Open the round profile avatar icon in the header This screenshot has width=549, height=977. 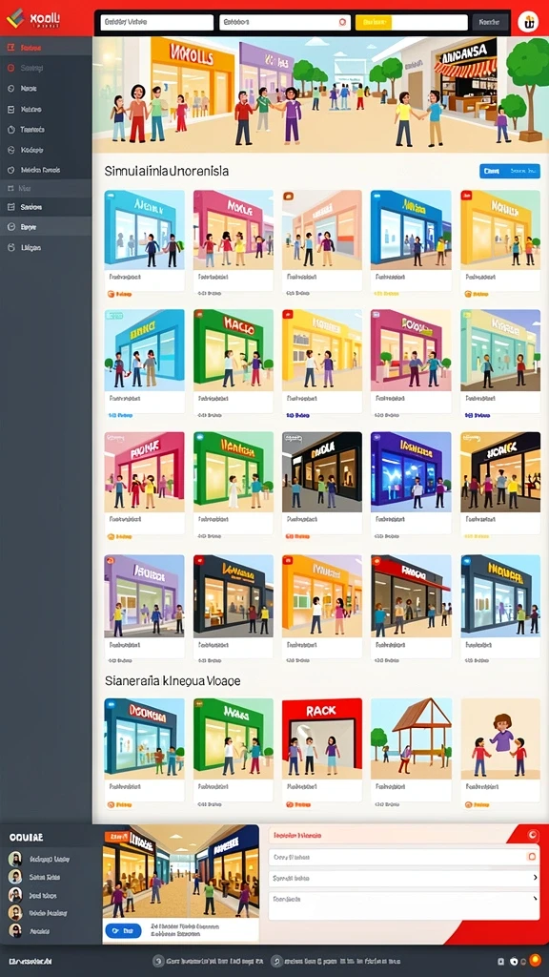coord(528,23)
